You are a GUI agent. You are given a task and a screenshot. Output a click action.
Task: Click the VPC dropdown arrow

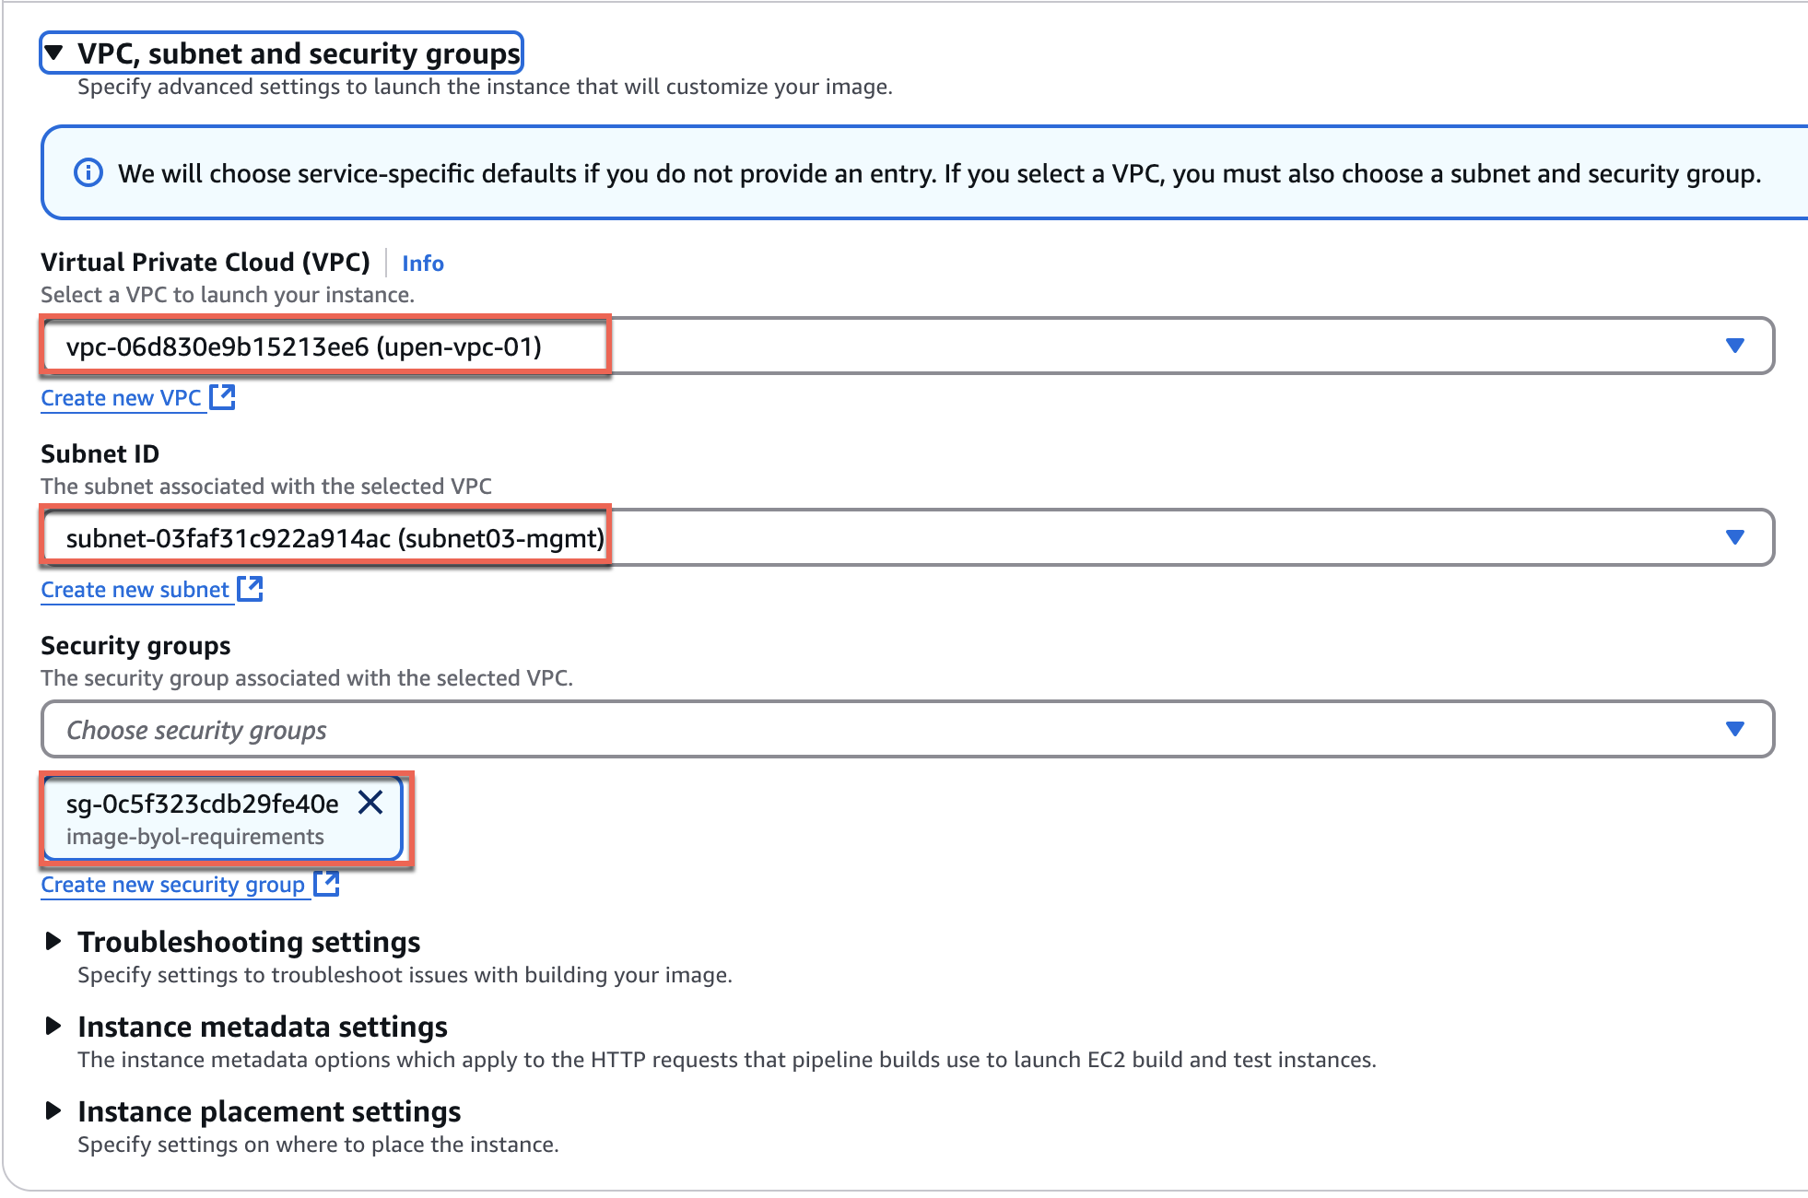(1734, 346)
